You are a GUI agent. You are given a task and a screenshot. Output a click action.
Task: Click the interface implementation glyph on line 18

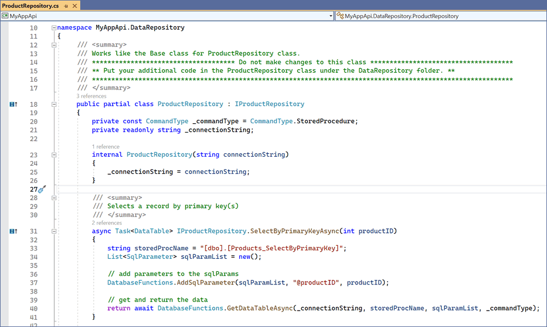pyautogui.click(x=13, y=104)
